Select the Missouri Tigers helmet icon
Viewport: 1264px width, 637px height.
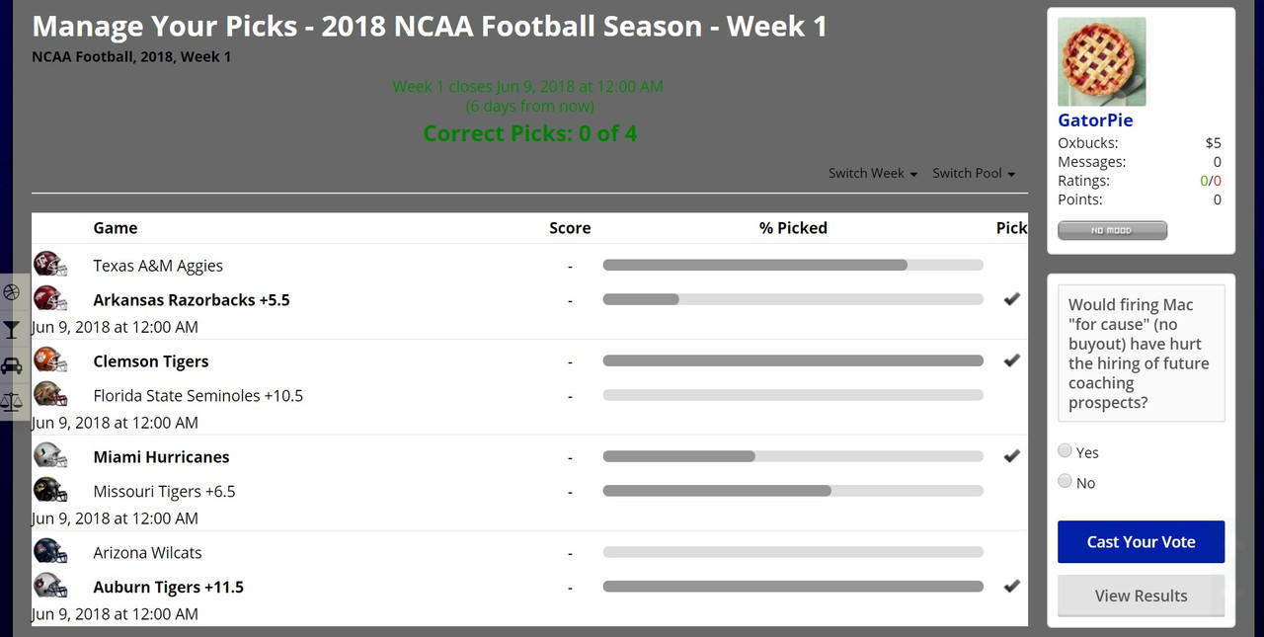click(50, 491)
